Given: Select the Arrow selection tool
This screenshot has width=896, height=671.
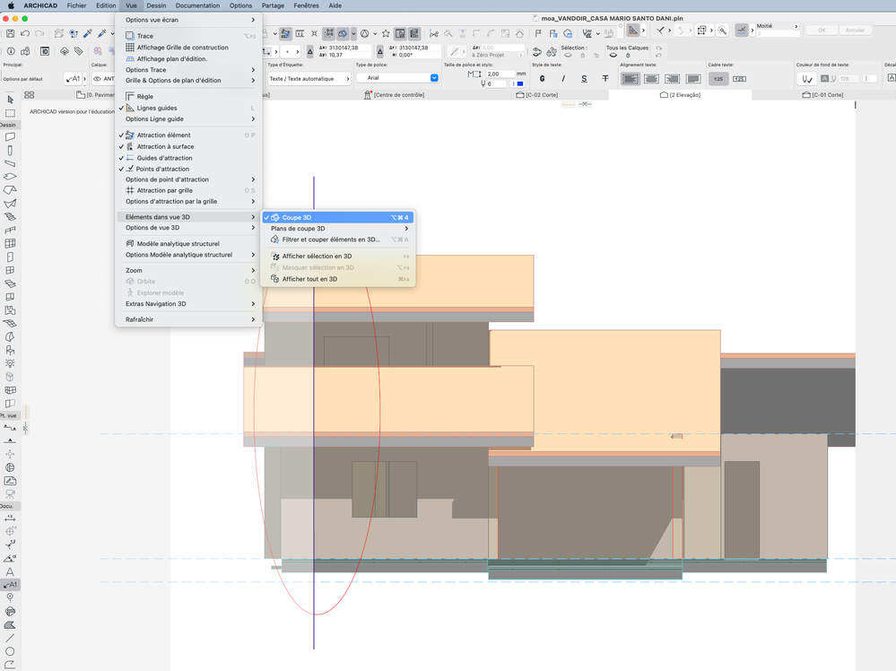Looking at the screenshot, I should (10, 98).
